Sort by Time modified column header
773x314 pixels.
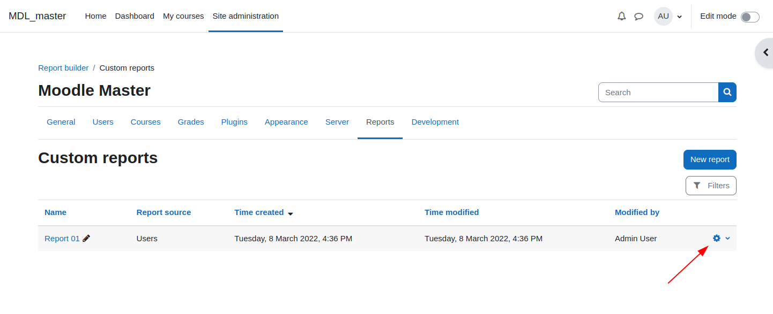click(451, 212)
